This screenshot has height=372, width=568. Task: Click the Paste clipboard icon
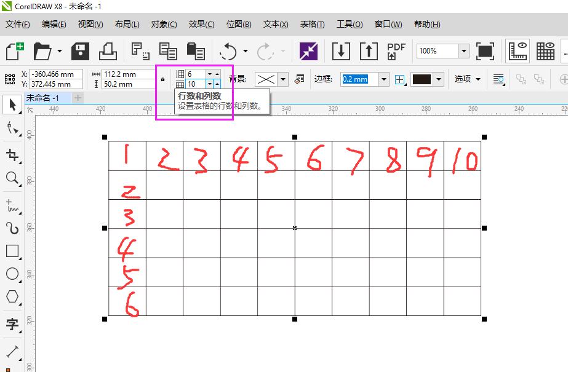196,51
